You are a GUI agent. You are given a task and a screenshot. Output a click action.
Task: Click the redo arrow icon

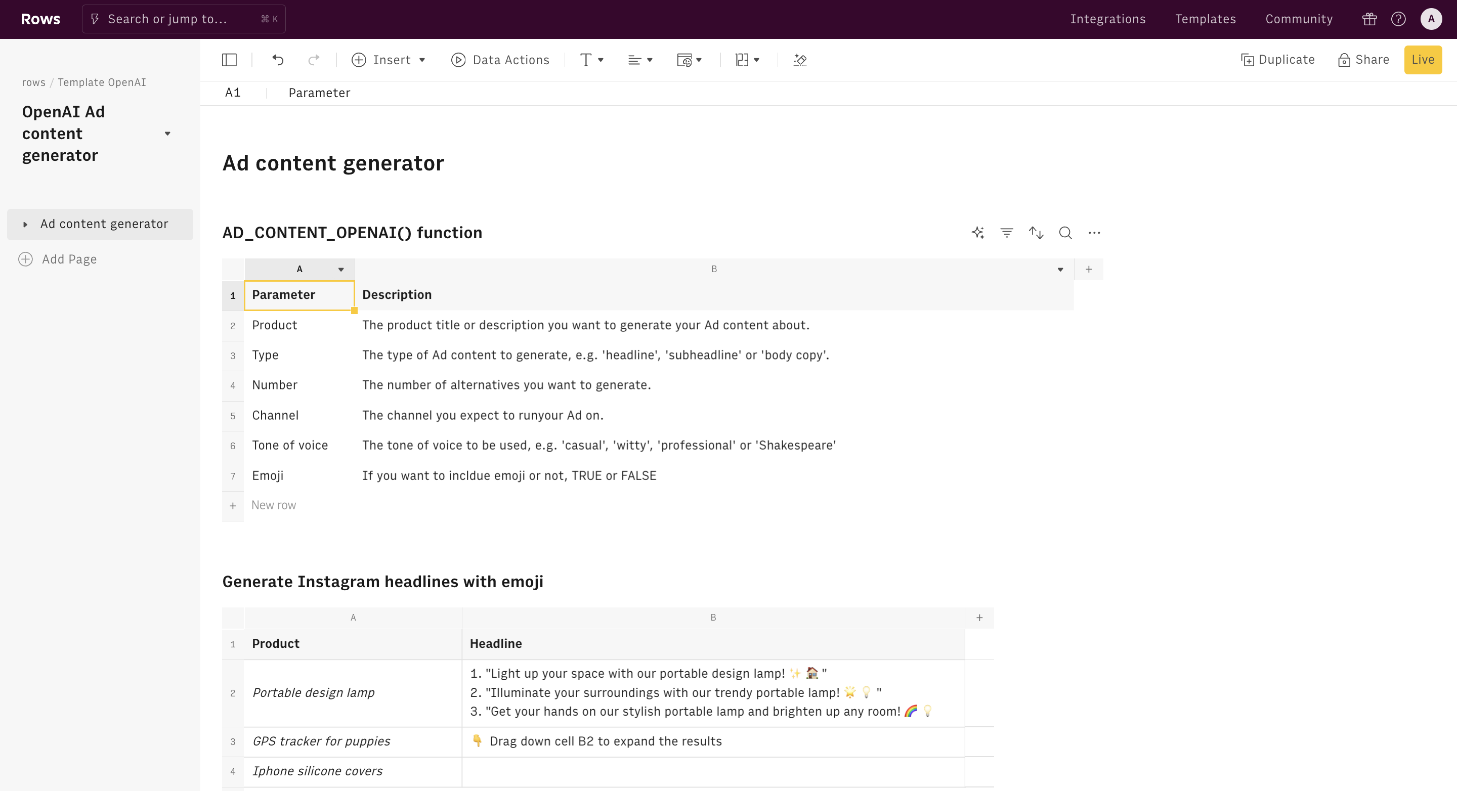[313, 60]
